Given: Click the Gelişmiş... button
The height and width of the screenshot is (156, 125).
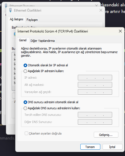Looking at the screenshot, I should [x=106, y=135].
